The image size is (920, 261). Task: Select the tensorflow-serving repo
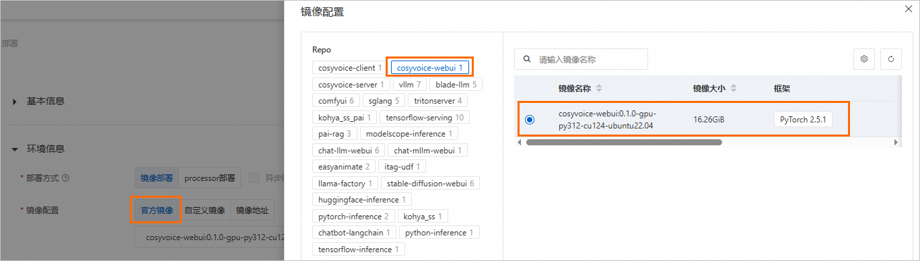tap(425, 117)
